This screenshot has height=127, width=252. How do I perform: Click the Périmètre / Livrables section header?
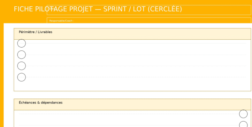point(144,34)
